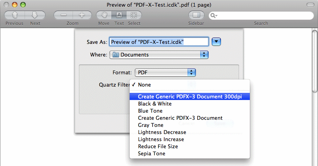Advance with the Next page arrow
318x166 pixels.
click(35, 15)
